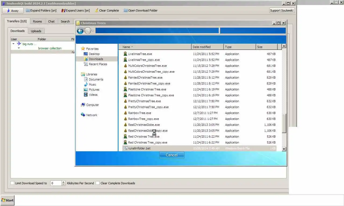Sort files by Type column

(x=240, y=47)
